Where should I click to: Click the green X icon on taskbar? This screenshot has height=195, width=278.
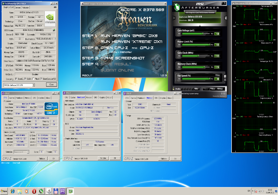point(41,191)
